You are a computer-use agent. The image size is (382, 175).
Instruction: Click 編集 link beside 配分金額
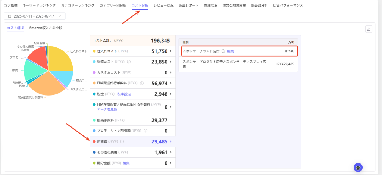point(126,163)
